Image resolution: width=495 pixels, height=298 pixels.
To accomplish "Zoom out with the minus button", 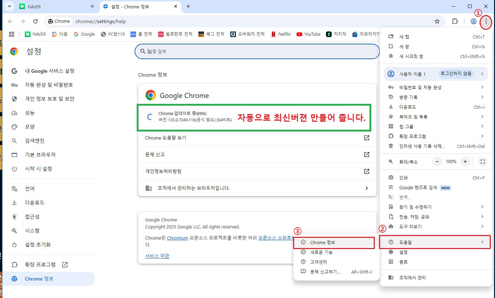I will coord(437,162).
